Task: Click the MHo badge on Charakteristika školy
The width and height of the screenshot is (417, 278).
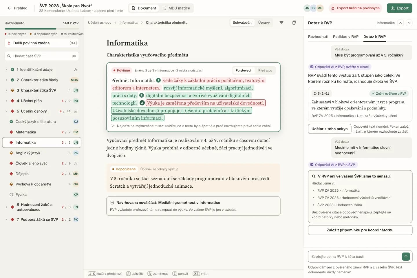Action: point(74,80)
